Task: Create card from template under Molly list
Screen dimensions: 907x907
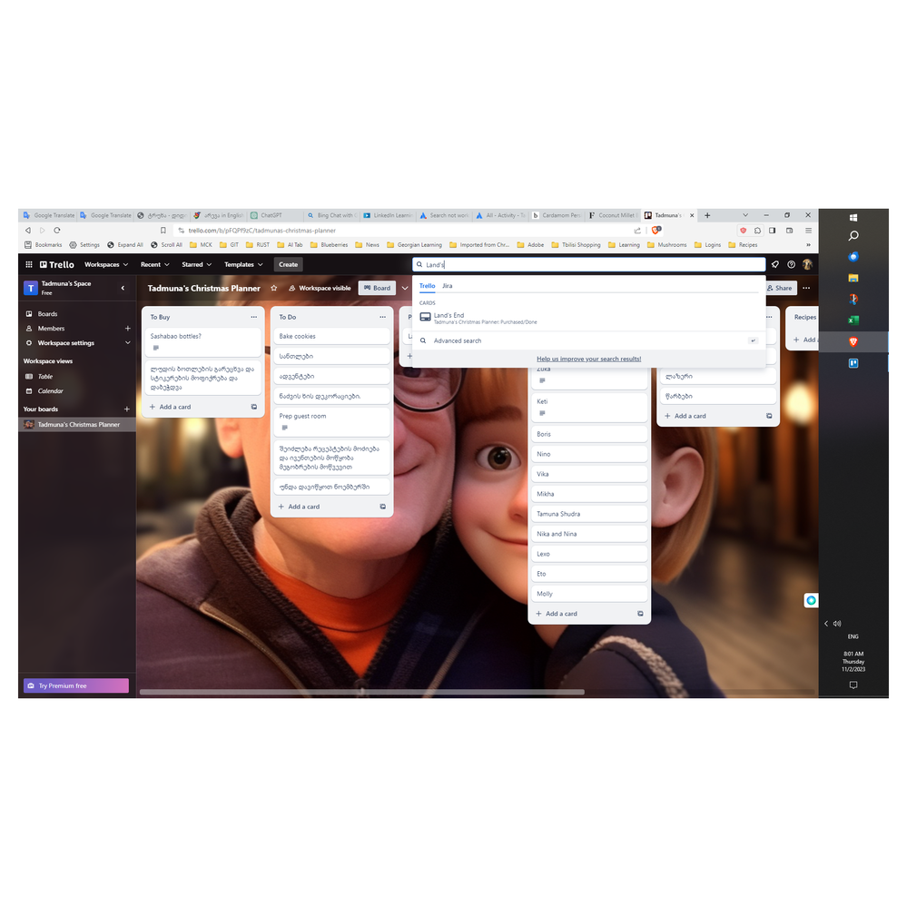Action: tap(640, 613)
